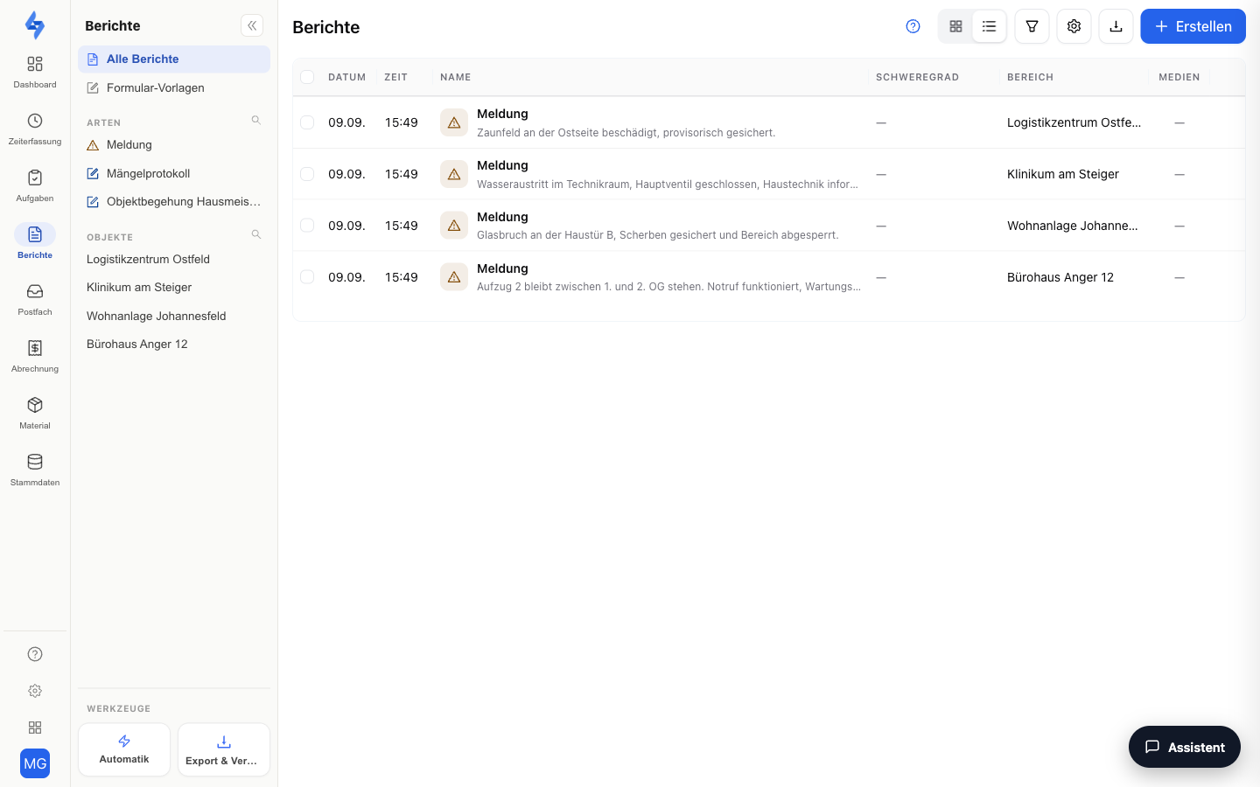Screen dimensions: 1260x787
Task: Collapse the Berichte sidebar panel
Action: (252, 25)
